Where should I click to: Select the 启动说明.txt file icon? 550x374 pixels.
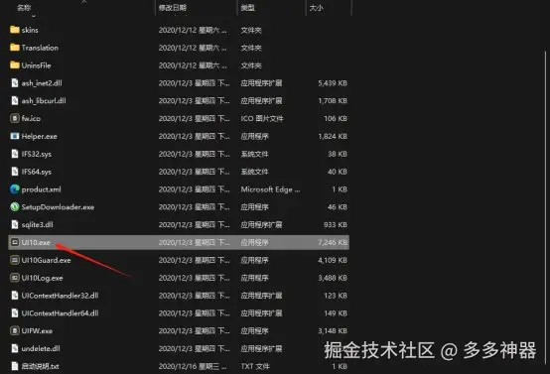14,366
